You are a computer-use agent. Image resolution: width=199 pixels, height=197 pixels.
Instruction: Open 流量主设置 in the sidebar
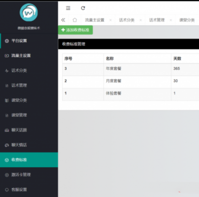(x=29, y=56)
